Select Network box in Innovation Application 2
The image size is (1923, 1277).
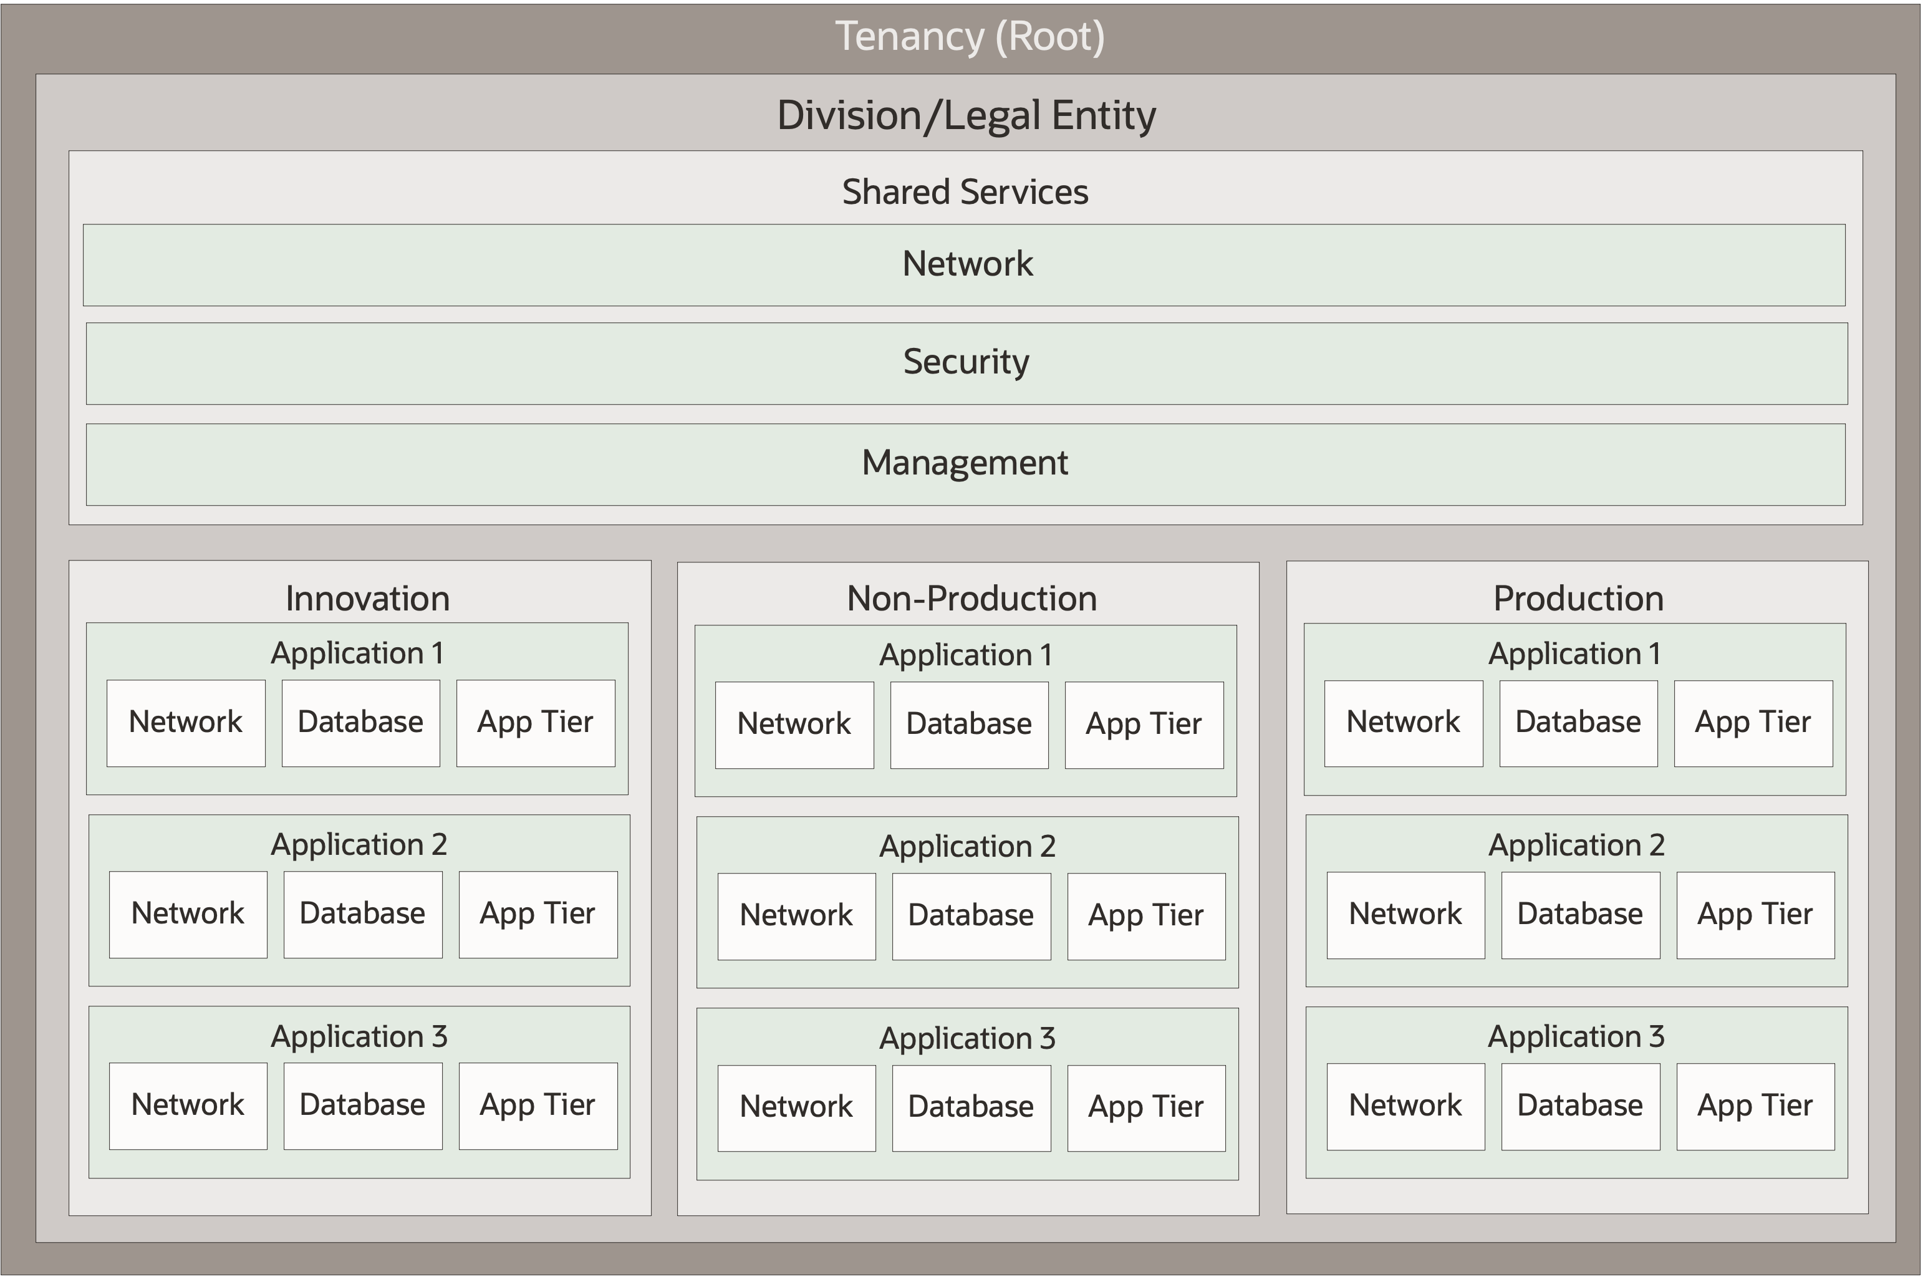(188, 915)
